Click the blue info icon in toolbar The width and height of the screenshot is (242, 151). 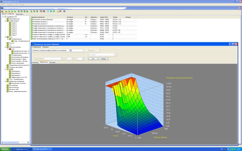point(64,11)
